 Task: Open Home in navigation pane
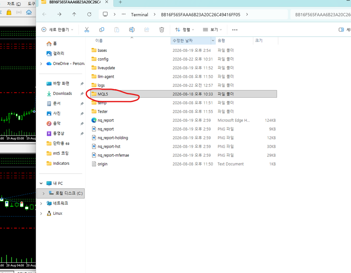click(x=52, y=44)
